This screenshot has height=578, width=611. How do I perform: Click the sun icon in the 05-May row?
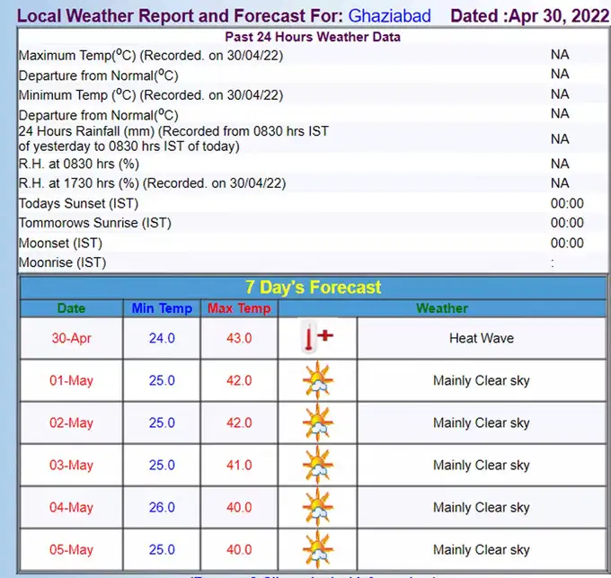tap(317, 549)
